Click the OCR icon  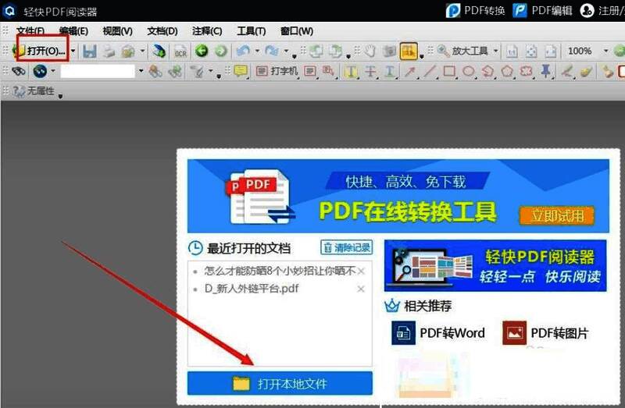(x=180, y=51)
